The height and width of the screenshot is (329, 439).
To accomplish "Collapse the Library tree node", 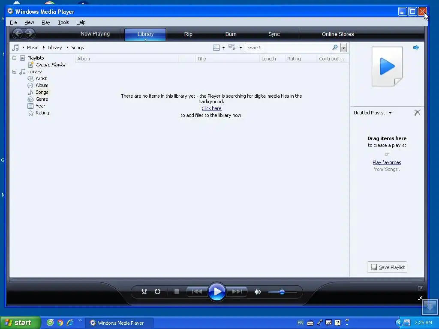I will (x=14, y=72).
